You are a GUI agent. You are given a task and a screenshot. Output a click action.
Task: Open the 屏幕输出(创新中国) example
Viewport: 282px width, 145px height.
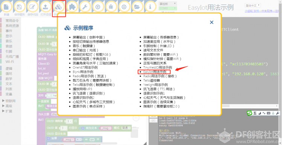pyautogui.click(x=89, y=37)
